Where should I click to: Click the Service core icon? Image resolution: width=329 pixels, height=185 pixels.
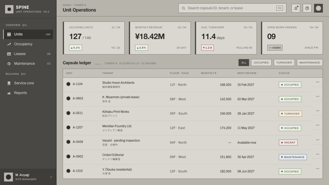pos(9,83)
